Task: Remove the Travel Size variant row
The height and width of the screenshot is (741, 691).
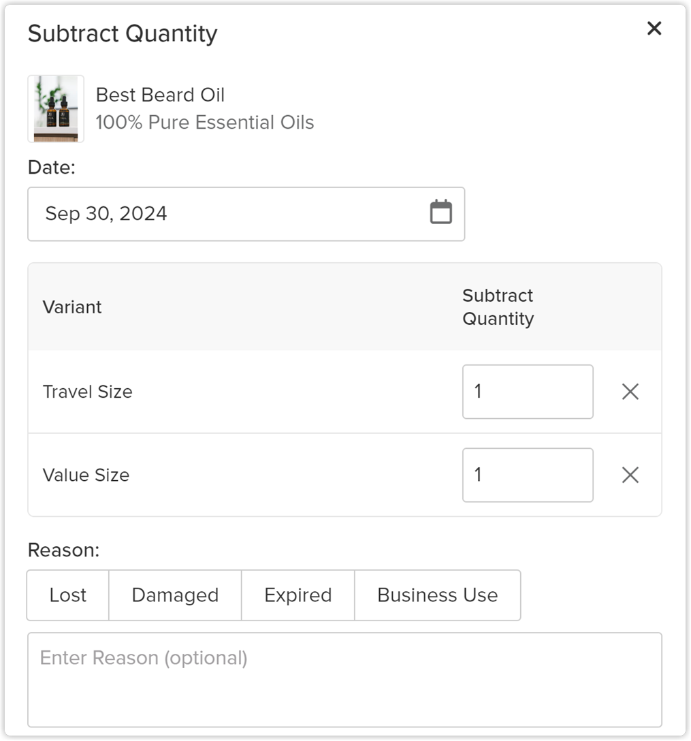Action: click(630, 392)
